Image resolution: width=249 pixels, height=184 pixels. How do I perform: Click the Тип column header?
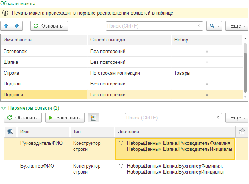(x=93, y=132)
